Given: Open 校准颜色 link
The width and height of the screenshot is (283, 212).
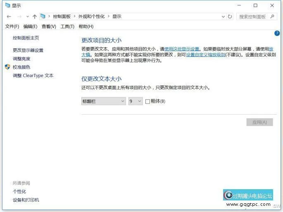Looking at the screenshot, I should tap(21, 67).
